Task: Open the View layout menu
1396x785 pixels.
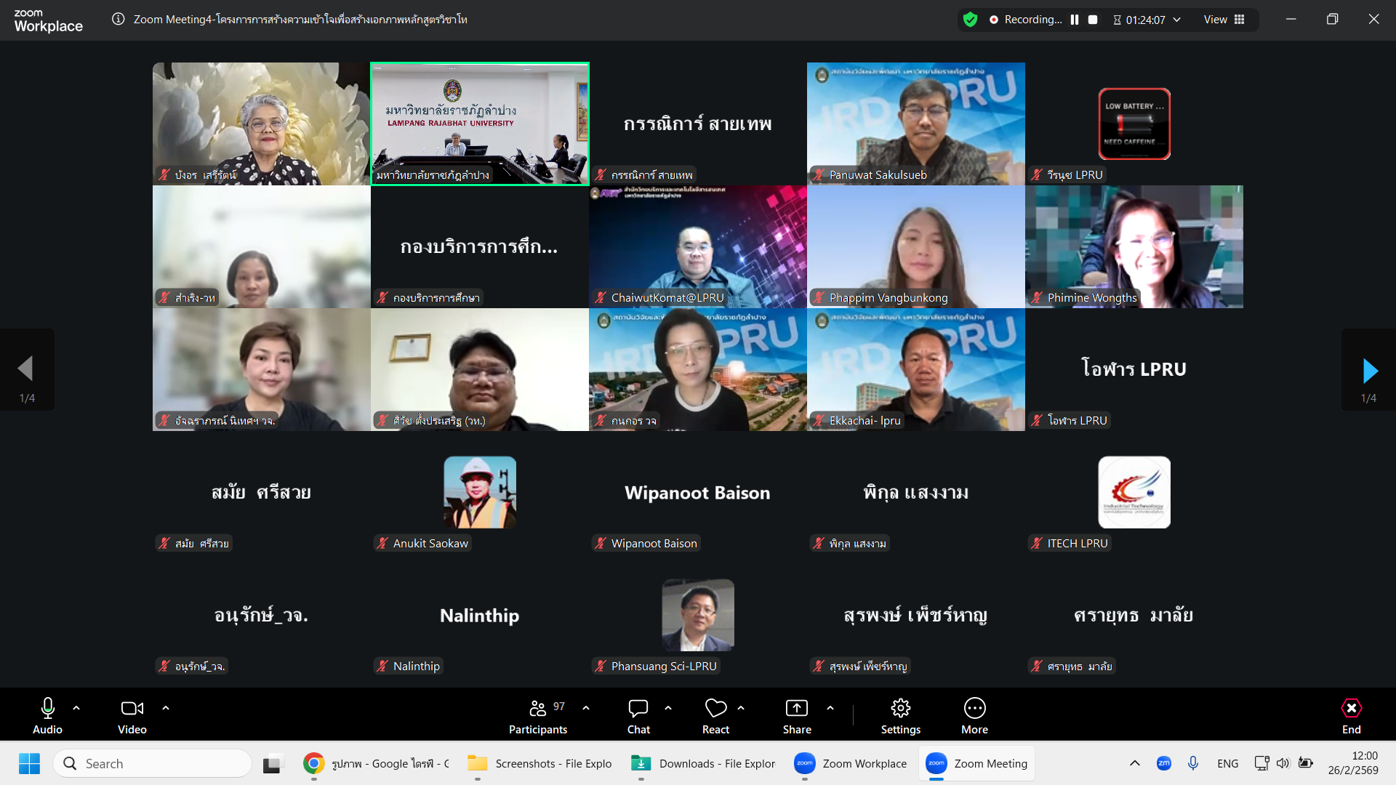Action: point(1224,20)
